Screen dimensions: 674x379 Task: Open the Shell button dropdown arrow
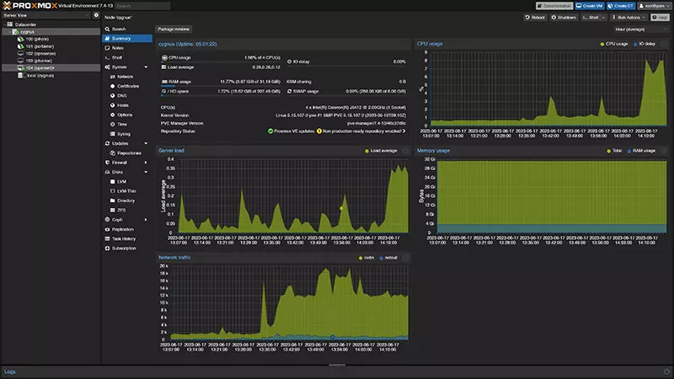pos(603,18)
